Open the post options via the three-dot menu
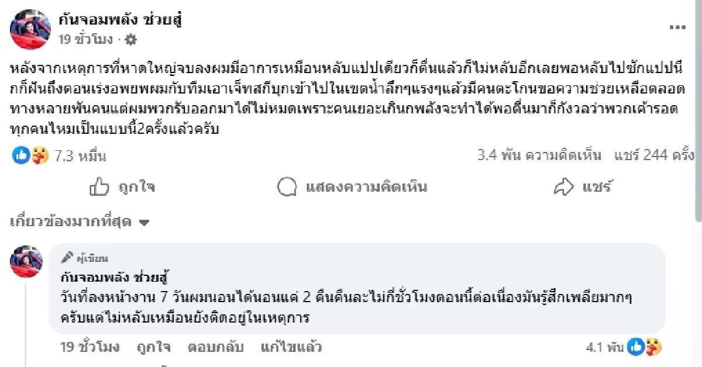 click(679, 26)
